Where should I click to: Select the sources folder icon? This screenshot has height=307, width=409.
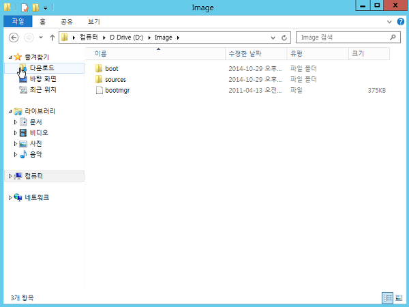point(99,79)
